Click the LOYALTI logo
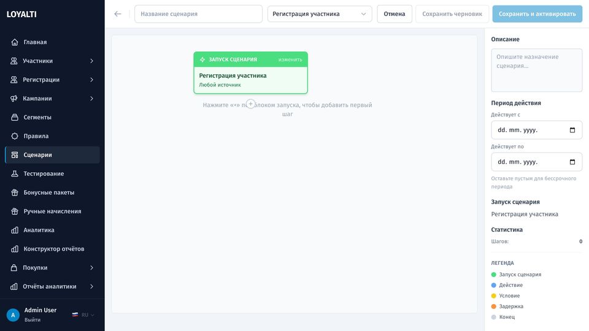 pyautogui.click(x=21, y=14)
